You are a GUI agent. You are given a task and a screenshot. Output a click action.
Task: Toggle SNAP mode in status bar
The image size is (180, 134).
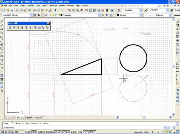(28, 132)
